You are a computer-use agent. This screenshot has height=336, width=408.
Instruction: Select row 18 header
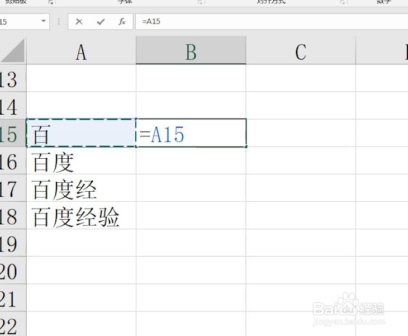13,216
